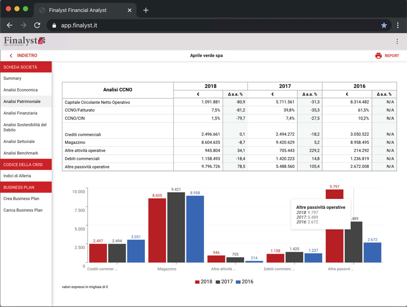This screenshot has width=407, height=307.
Task: Open a new browser tab
Action: pyautogui.click(x=146, y=10)
